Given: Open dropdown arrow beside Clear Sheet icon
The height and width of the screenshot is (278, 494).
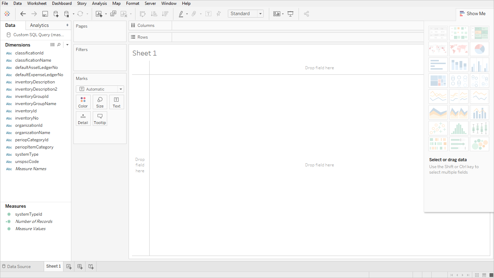Looking at the screenshot, I should pyautogui.click(x=131, y=14).
